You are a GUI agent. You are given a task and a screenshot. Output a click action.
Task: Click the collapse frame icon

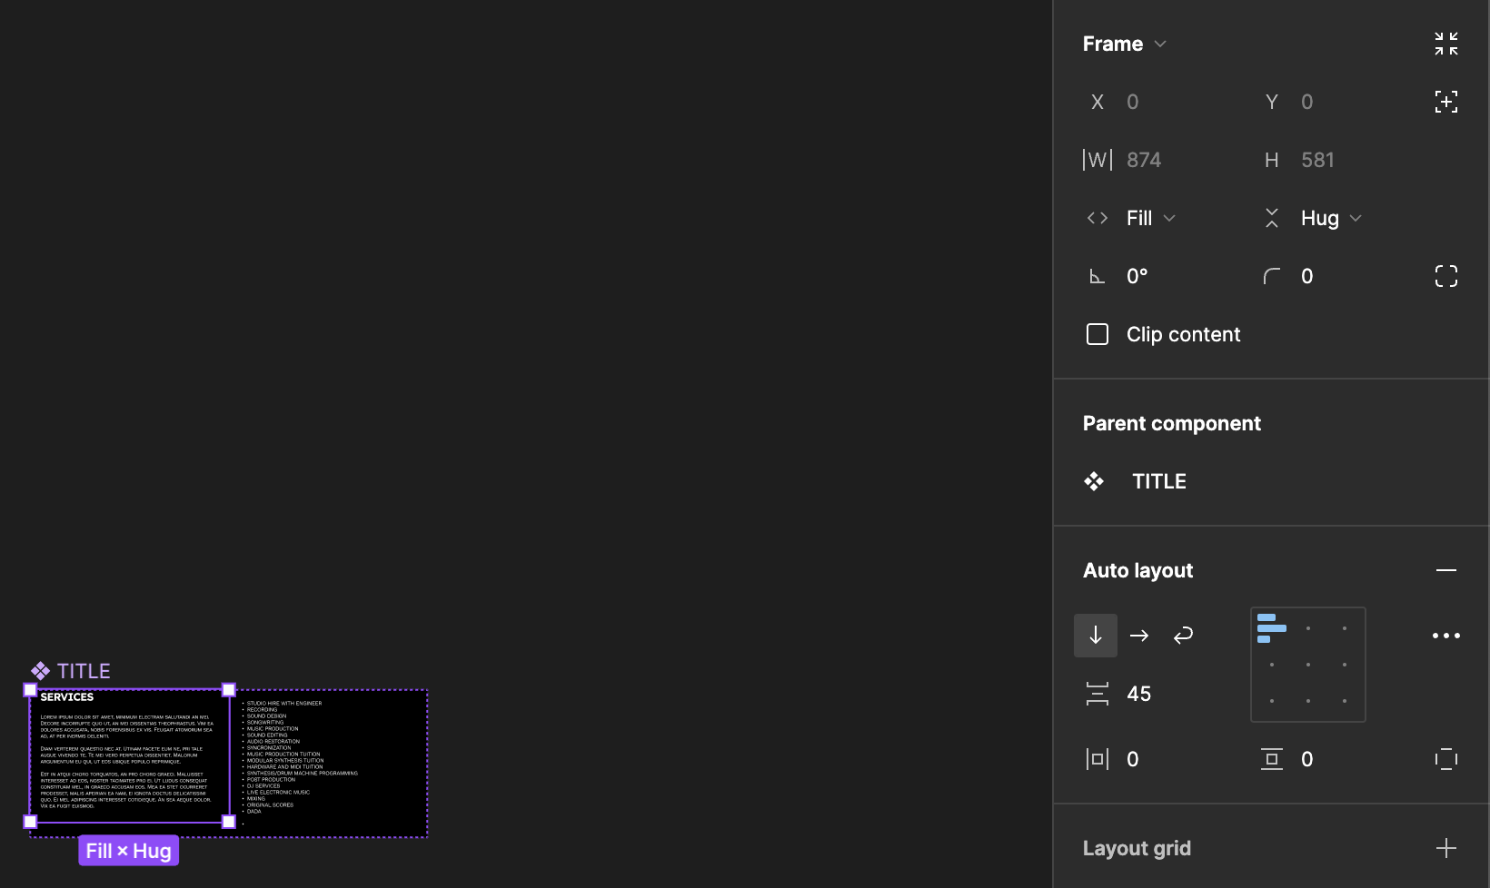1446,44
